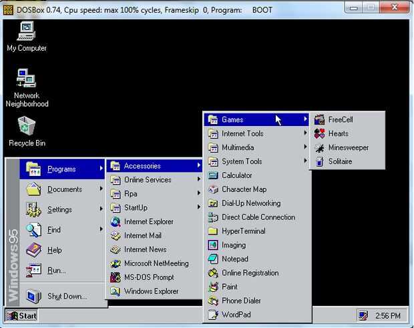Select the Games menu entry
Image resolution: width=414 pixels, height=328 pixels.
[256, 119]
